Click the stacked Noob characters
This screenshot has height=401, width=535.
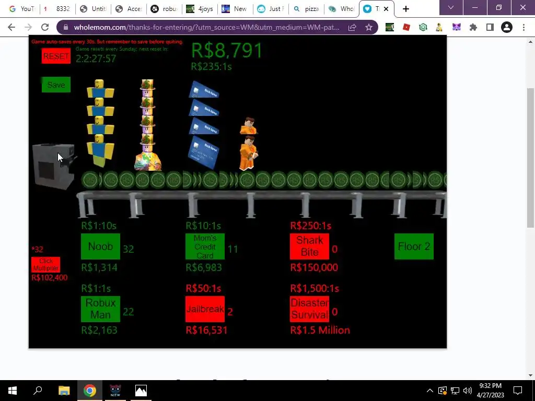[100, 123]
